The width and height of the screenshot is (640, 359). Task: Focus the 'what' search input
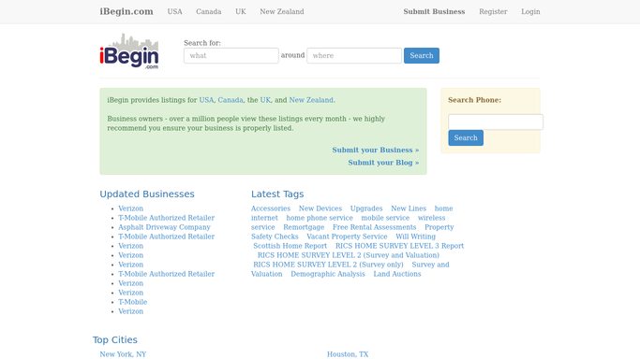pyautogui.click(x=231, y=56)
